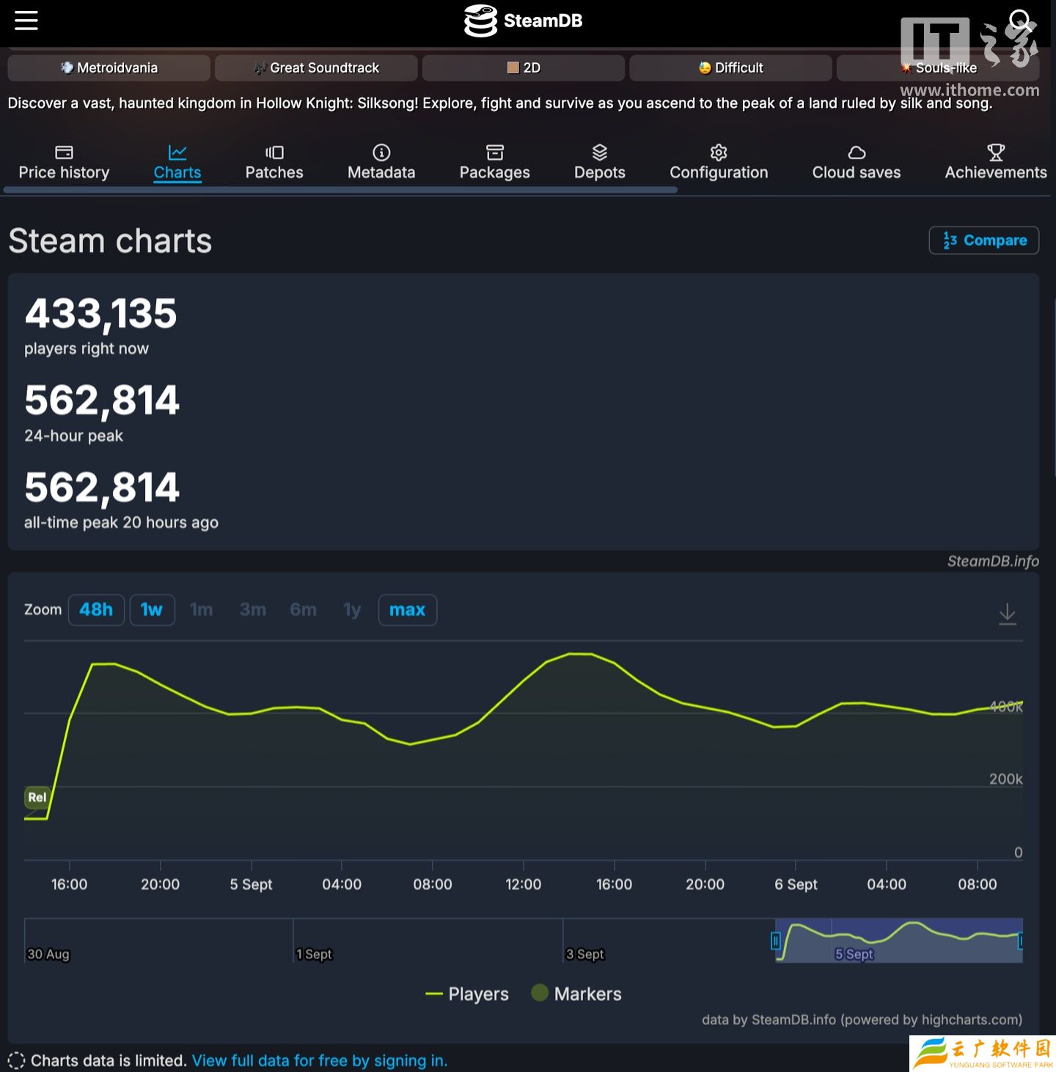
Task: Switch to the Patches tab
Action: coord(274,163)
